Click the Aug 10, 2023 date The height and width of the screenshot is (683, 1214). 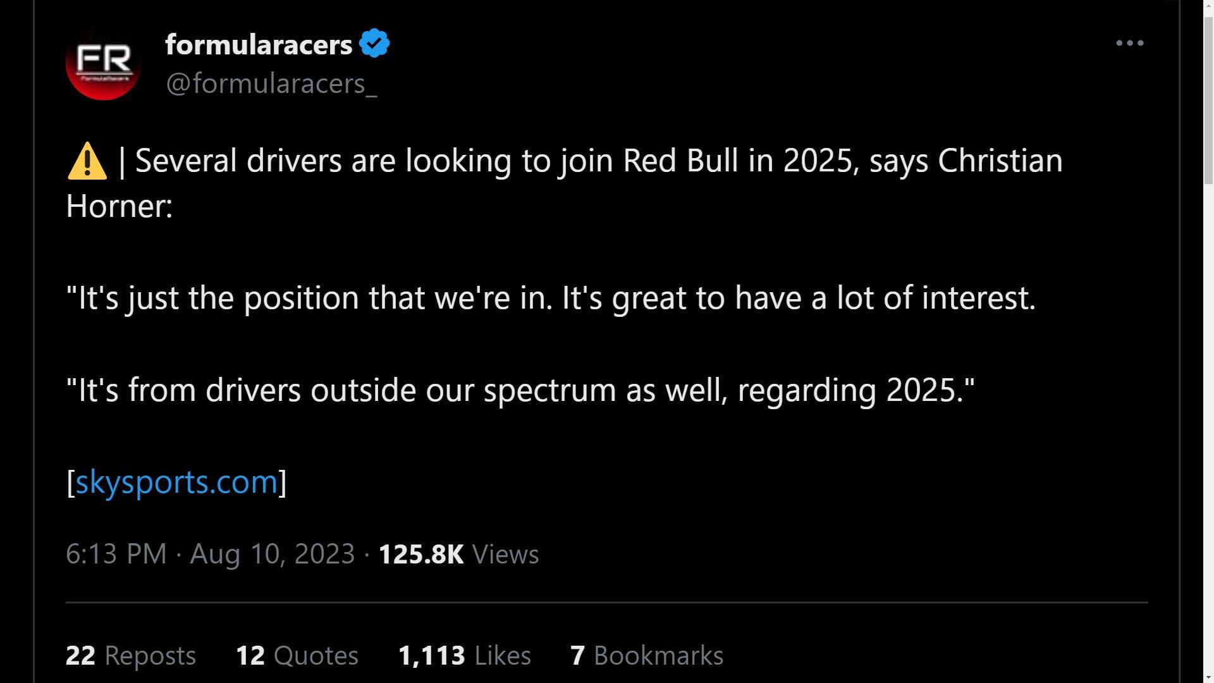point(273,554)
